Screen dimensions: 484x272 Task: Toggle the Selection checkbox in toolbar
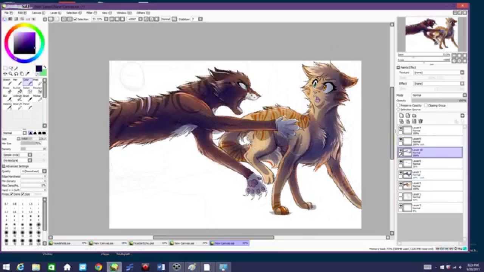(x=75, y=19)
